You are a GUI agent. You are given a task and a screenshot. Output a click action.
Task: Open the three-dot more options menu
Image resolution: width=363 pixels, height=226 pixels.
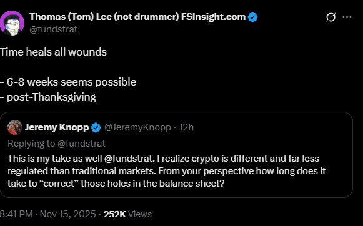pyautogui.click(x=347, y=17)
